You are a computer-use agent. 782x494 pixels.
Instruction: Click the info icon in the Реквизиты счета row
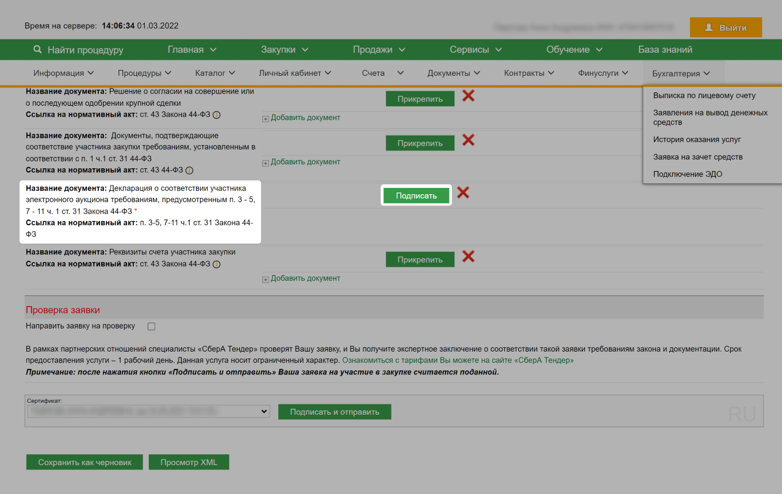pos(216,265)
